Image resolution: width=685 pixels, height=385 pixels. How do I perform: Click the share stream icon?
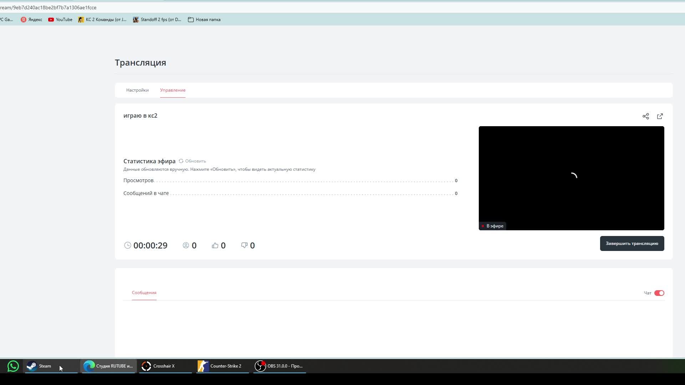click(x=645, y=116)
